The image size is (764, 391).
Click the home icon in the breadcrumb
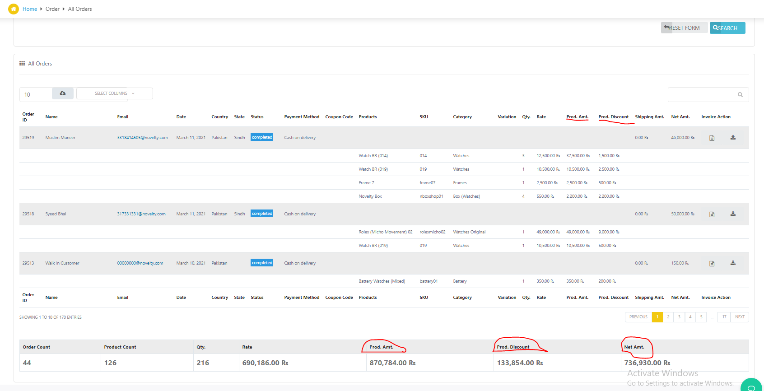[x=14, y=9]
